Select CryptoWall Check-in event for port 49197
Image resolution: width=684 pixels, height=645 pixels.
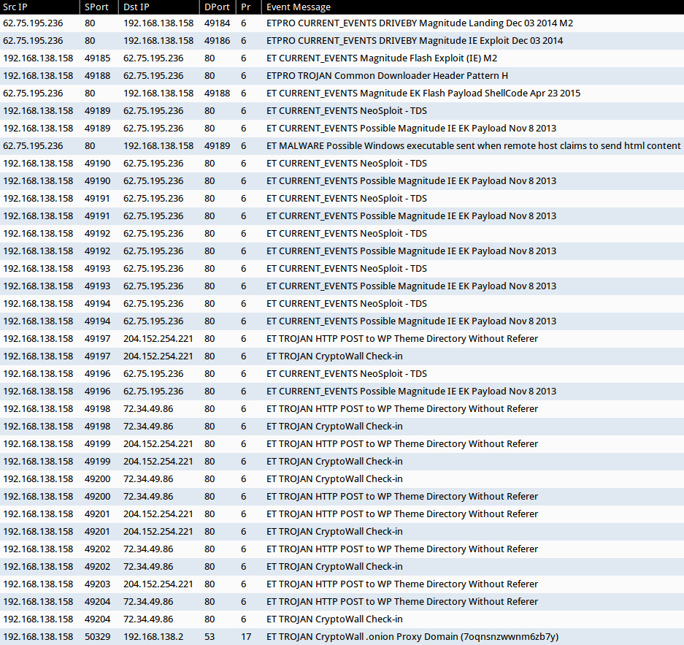342,356
